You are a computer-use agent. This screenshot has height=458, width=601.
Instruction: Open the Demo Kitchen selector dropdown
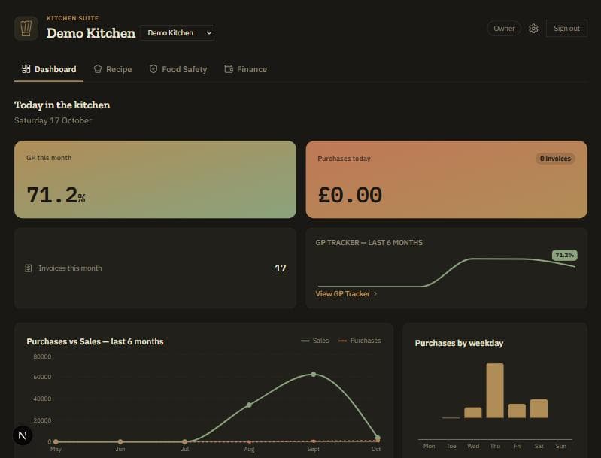[177, 33]
